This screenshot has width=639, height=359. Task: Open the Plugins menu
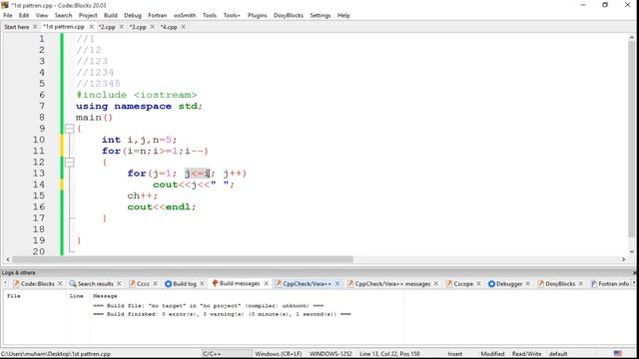(x=258, y=16)
